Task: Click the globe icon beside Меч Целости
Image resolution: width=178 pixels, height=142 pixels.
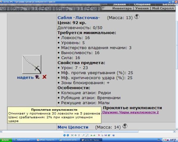Action: coord(125,126)
